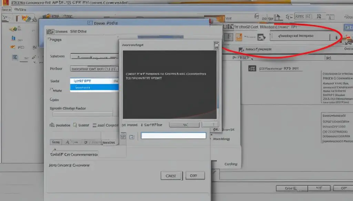Click the export arrow icon near combo box
This screenshot has height=201, width=353.
click(261, 37)
